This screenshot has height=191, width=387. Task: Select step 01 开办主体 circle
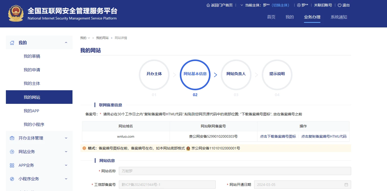[154, 75]
